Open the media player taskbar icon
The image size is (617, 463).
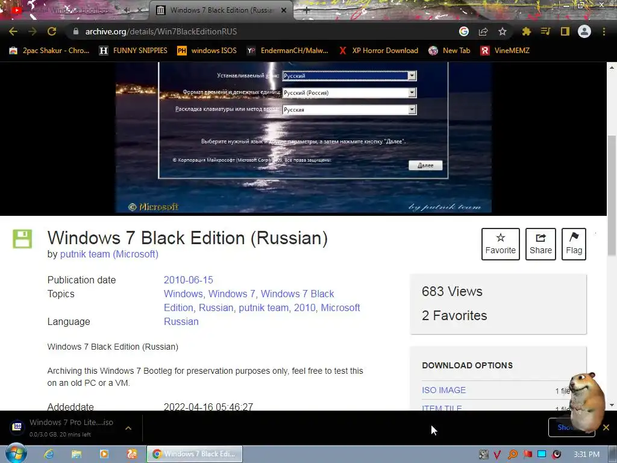[104, 454]
